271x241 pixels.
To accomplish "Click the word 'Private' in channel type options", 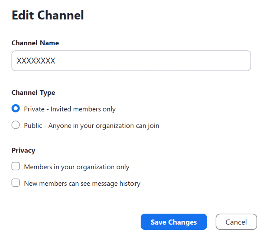I will pos(34,109).
